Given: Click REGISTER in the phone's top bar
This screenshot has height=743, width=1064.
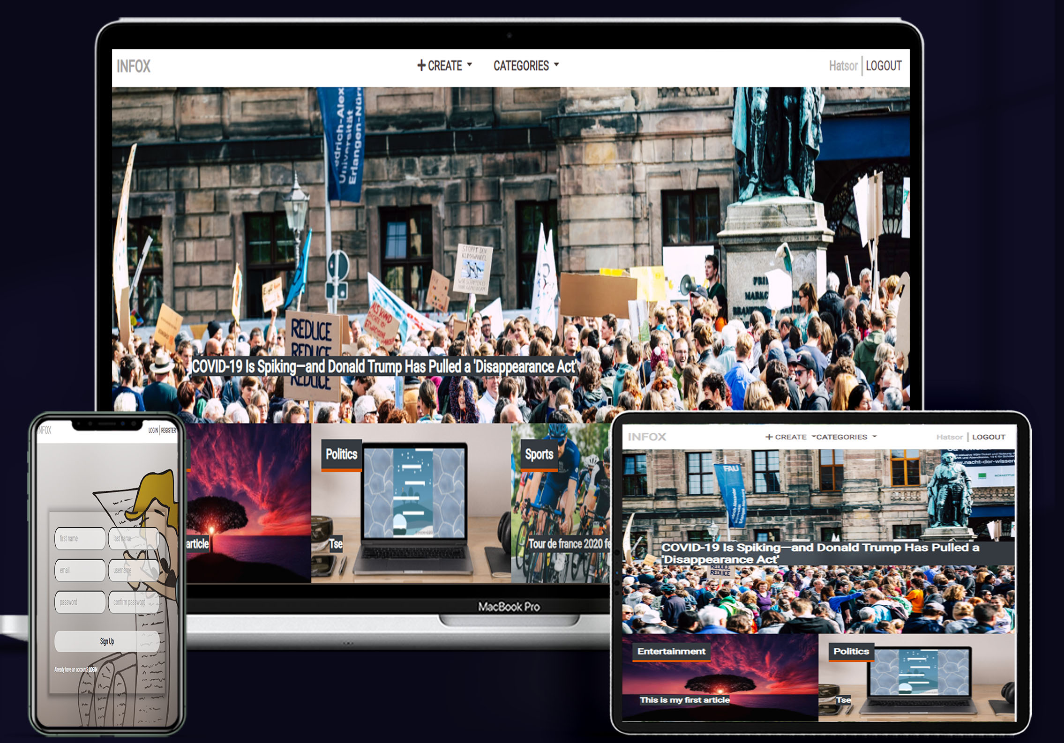Looking at the screenshot, I should click(x=168, y=430).
